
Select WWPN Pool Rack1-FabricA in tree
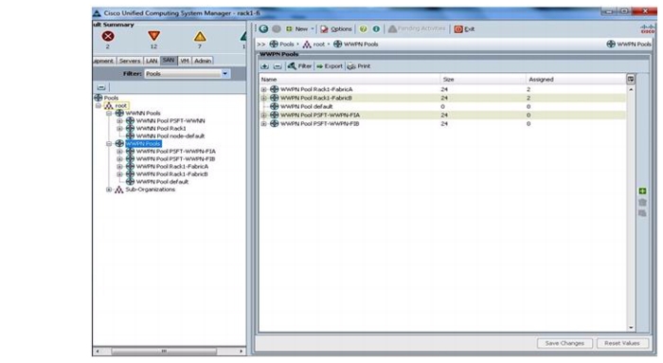click(168, 167)
